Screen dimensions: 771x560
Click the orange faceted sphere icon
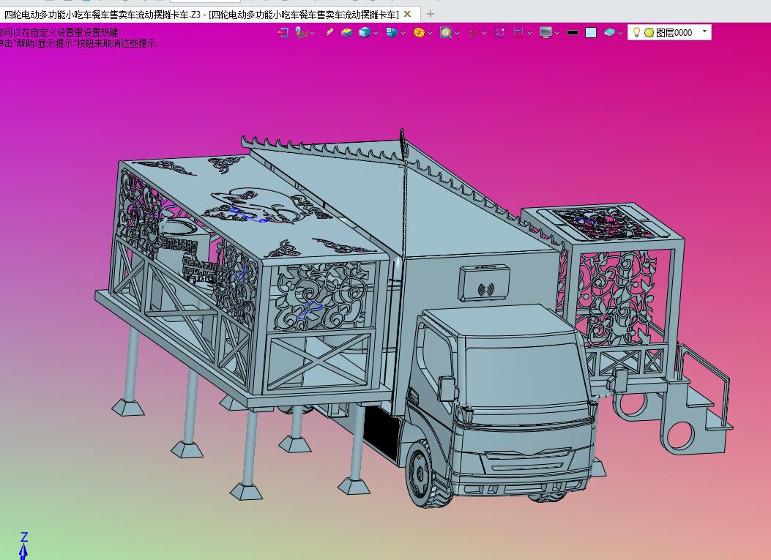(419, 32)
